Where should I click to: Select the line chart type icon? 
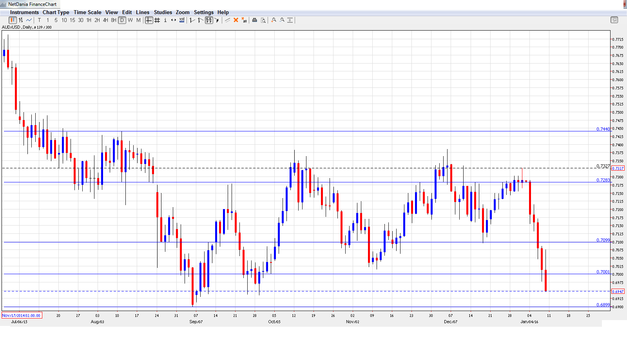click(28, 20)
